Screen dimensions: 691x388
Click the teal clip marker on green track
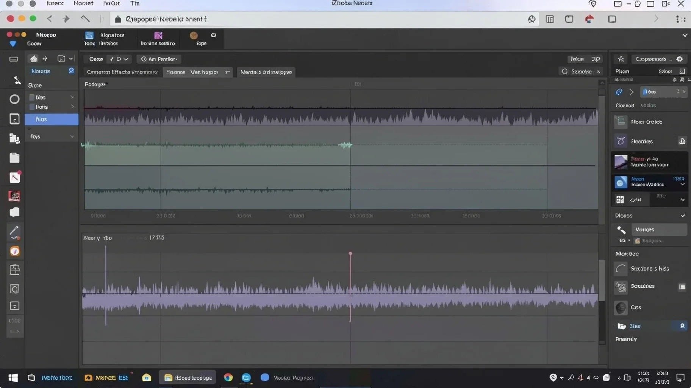[x=345, y=145]
